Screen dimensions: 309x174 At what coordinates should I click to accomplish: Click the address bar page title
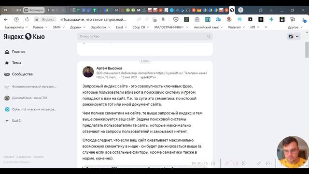coord(93,19)
